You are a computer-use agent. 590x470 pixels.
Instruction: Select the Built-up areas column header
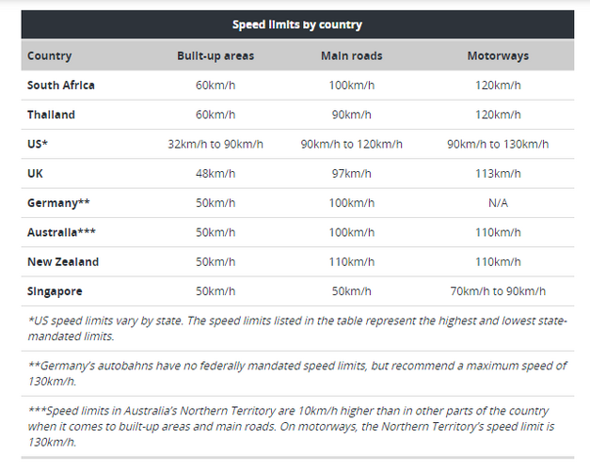pyautogui.click(x=215, y=56)
